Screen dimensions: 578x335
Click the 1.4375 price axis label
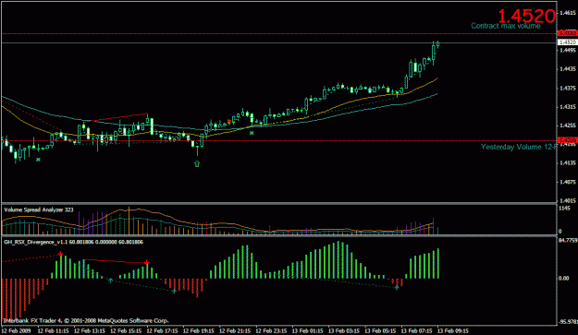568,88
